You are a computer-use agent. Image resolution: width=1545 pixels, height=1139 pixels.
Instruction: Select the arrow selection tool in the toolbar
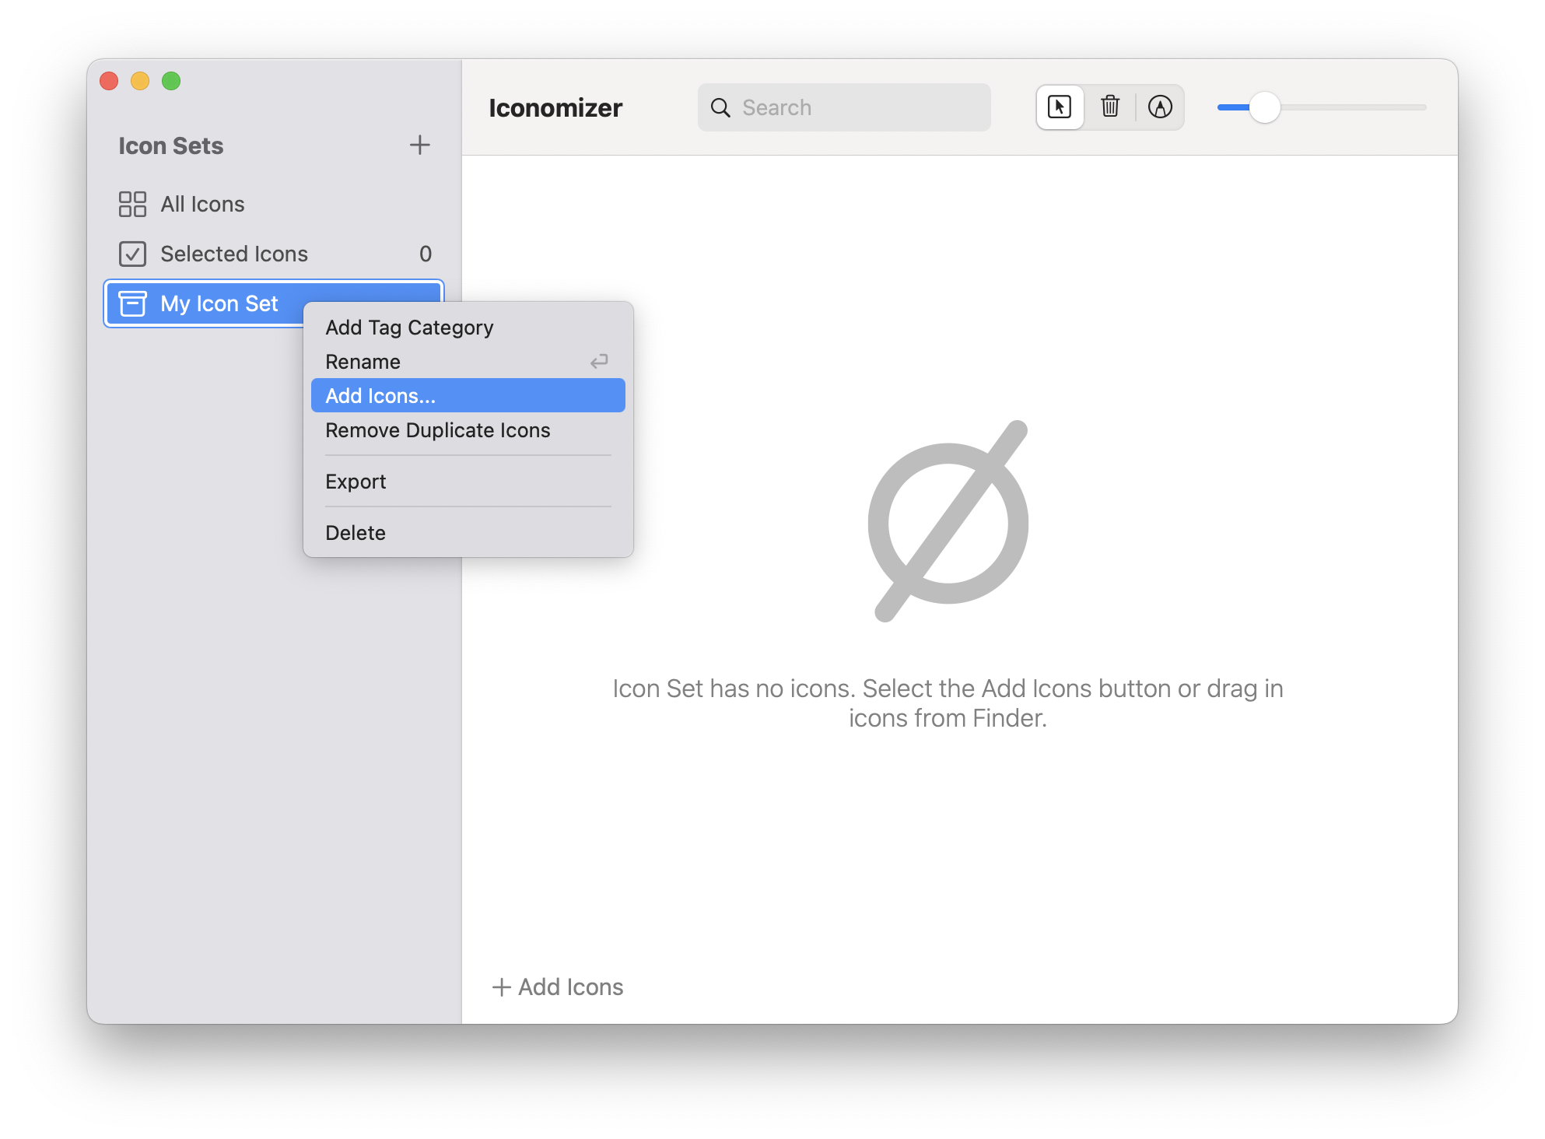pos(1060,107)
